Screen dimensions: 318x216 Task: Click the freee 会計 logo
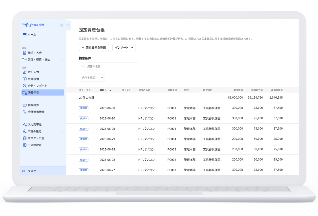click(x=33, y=25)
